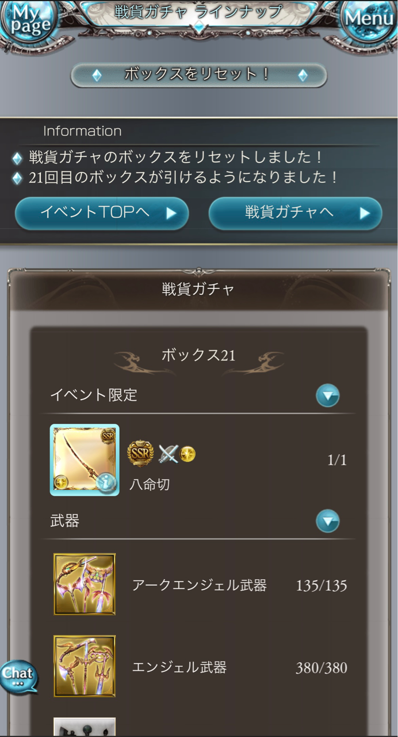Open the Chat speech bubble
398x737 pixels.
coord(19,675)
